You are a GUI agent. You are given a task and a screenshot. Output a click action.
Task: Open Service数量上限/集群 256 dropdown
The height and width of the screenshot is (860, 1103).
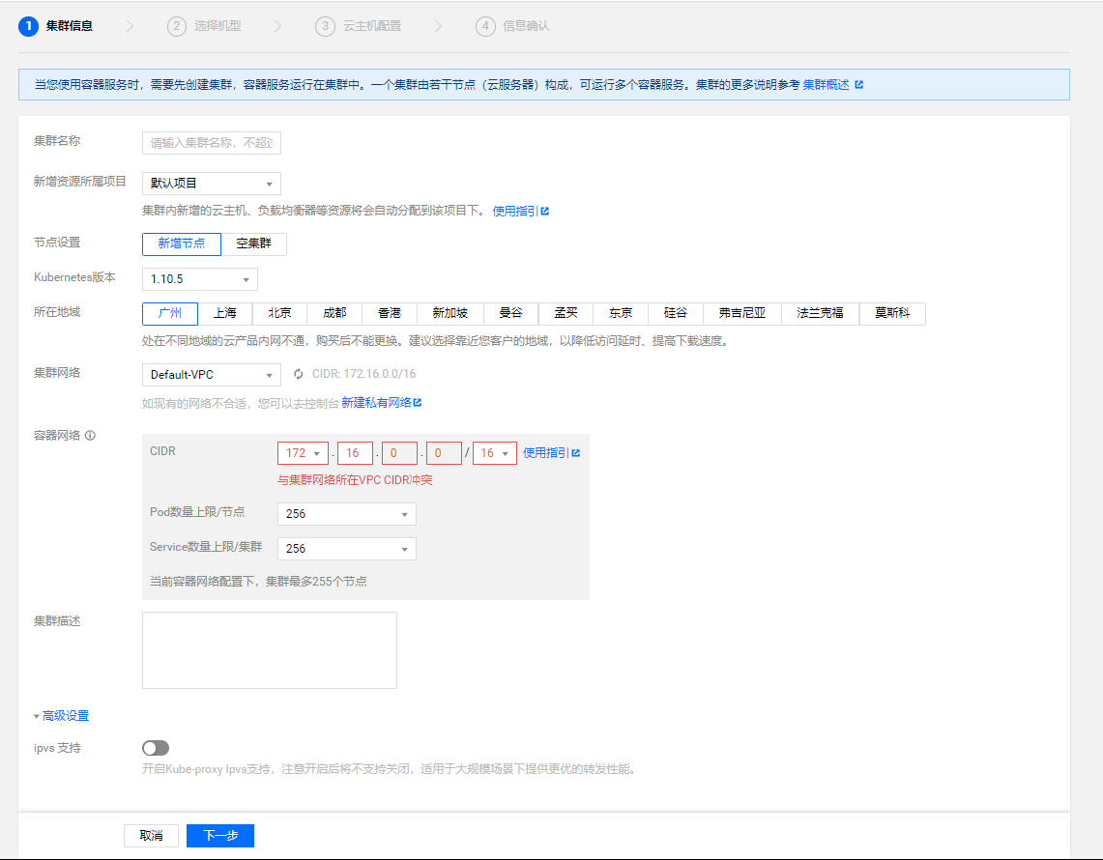coord(347,549)
